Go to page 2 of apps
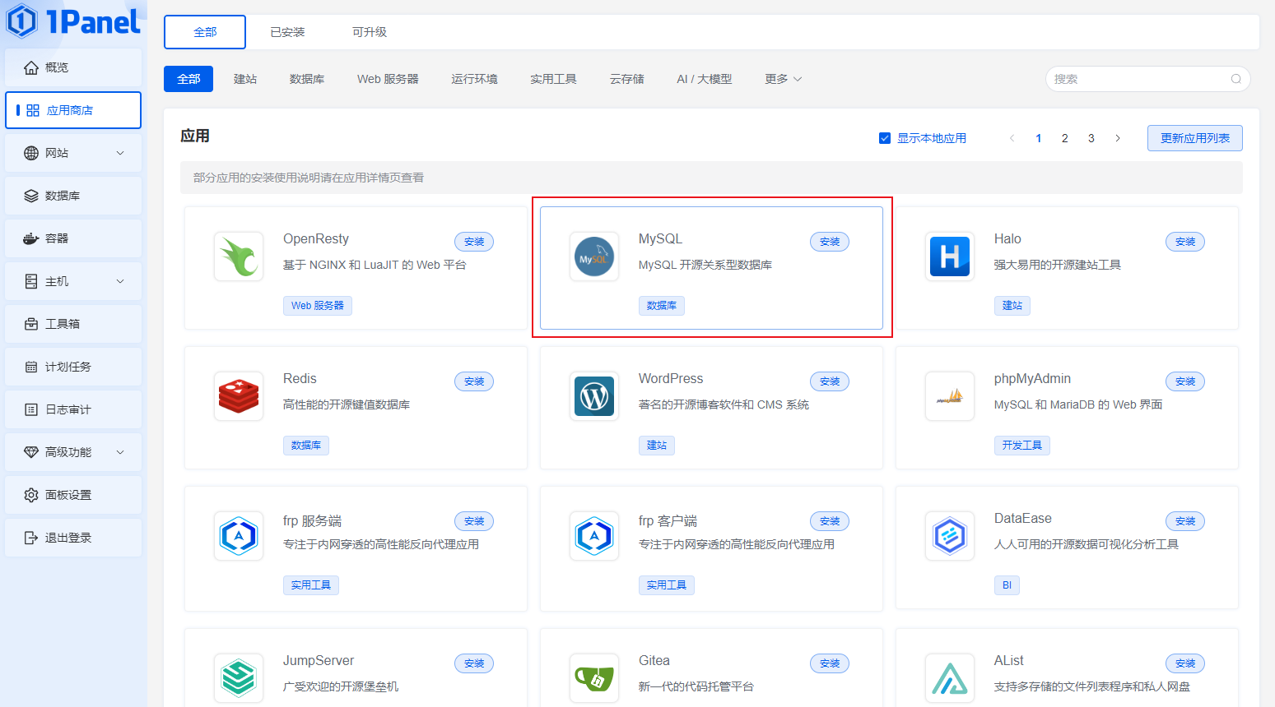1275x707 pixels. pyautogui.click(x=1064, y=138)
